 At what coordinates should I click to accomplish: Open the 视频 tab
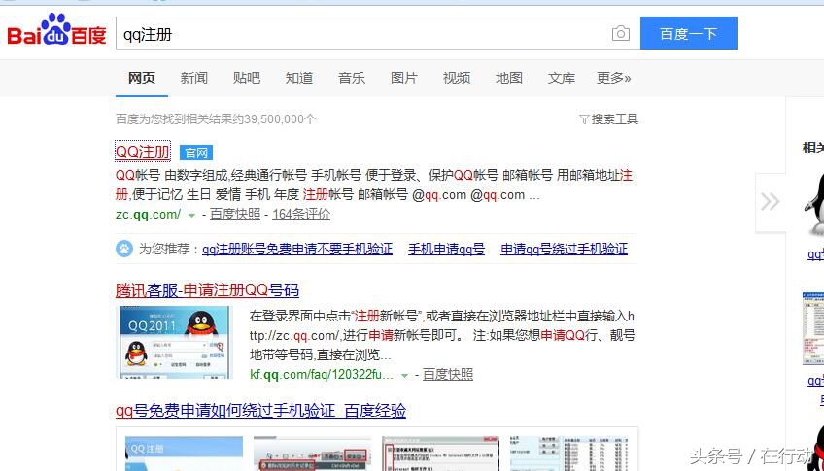tap(457, 78)
